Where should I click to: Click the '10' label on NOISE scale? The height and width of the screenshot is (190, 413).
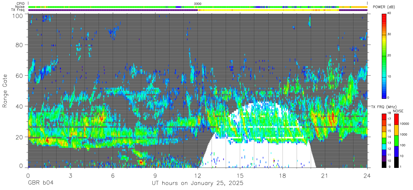point(401,156)
